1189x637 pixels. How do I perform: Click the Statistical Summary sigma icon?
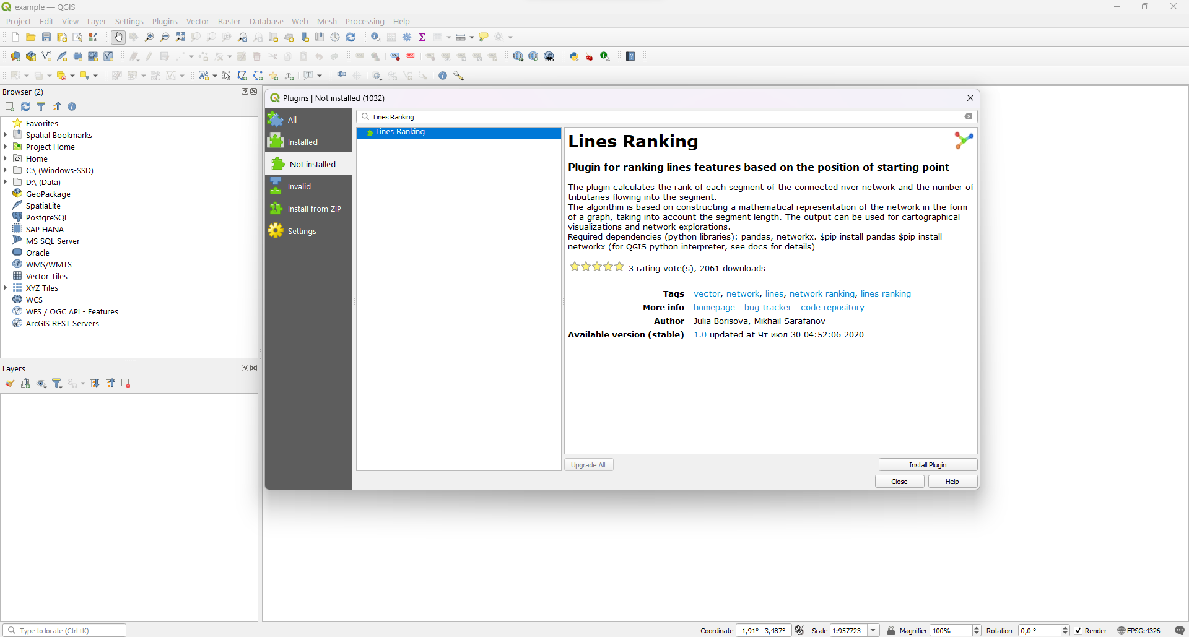coord(422,37)
